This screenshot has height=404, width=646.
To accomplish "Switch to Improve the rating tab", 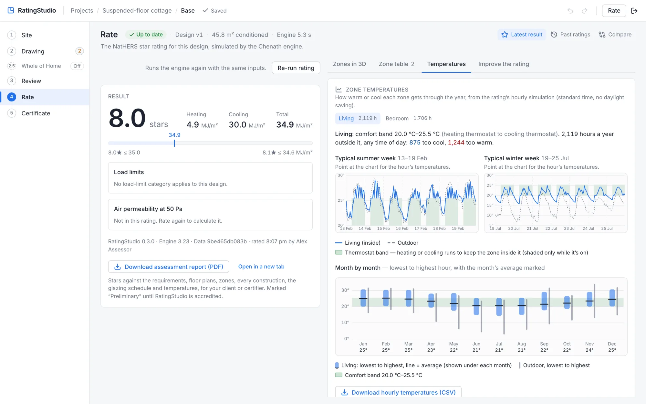I will tap(503, 64).
